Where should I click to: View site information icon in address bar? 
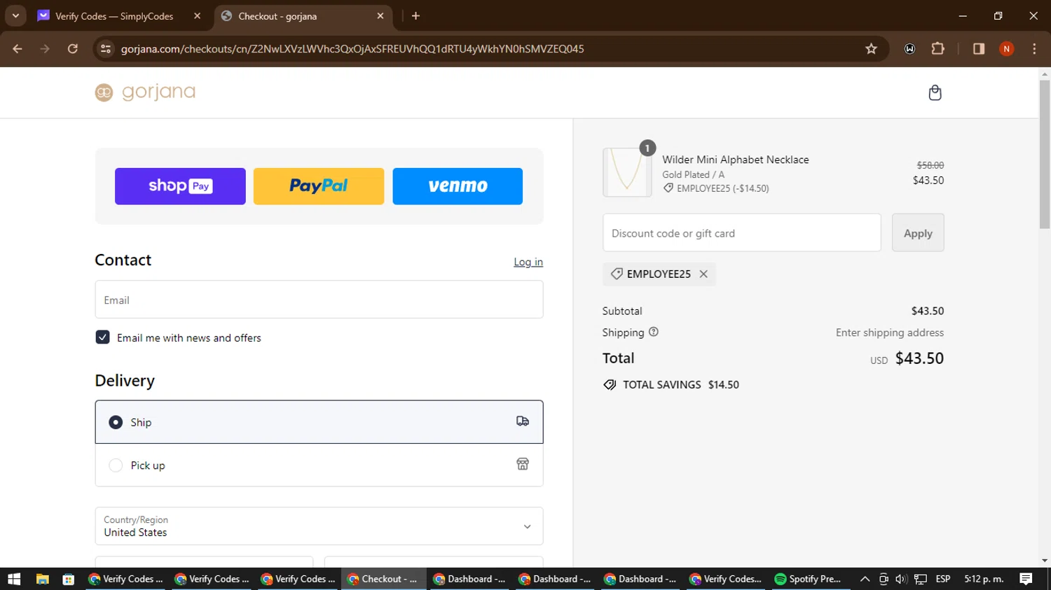(106, 49)
